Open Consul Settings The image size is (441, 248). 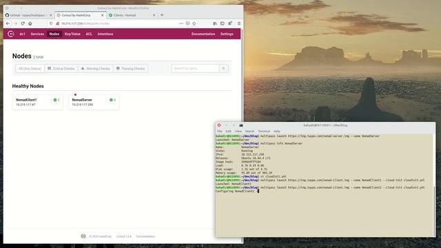pyautogui.click(x=227, y=34)
